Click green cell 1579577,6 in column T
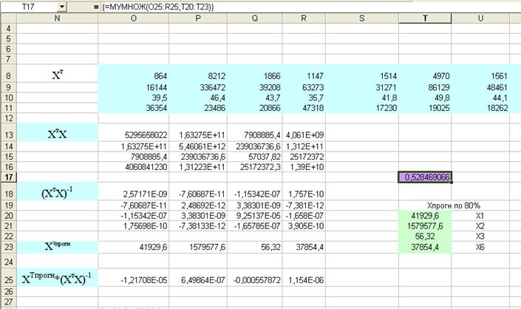This screenshot has height=309, width=521. click(x=425, y=226)
